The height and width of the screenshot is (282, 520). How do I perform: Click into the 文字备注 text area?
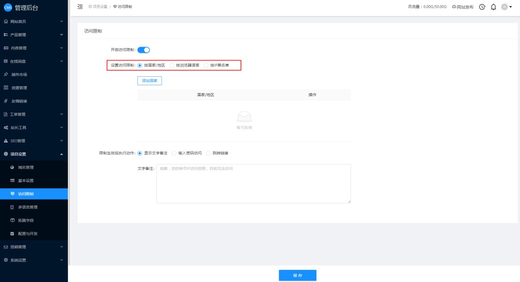coord(253,183)
